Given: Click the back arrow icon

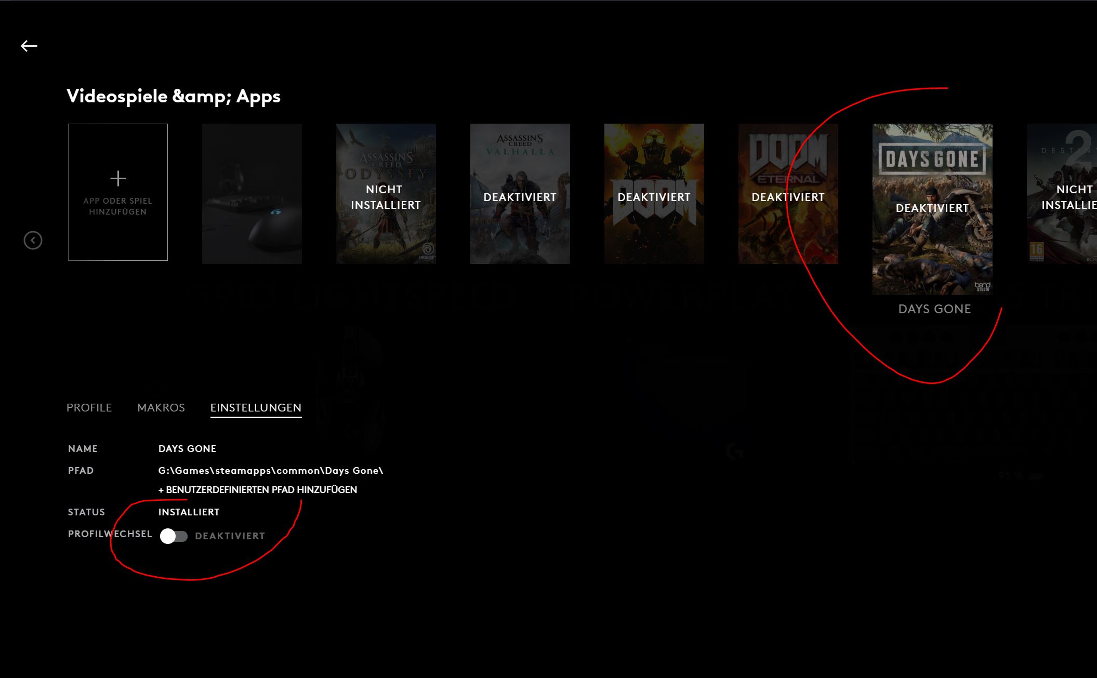Looking at the screenshot, I should [x=29, y=46].
